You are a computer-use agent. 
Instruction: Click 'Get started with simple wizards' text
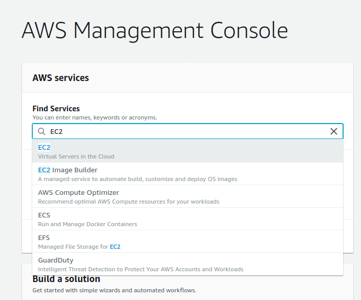point(114,290)
